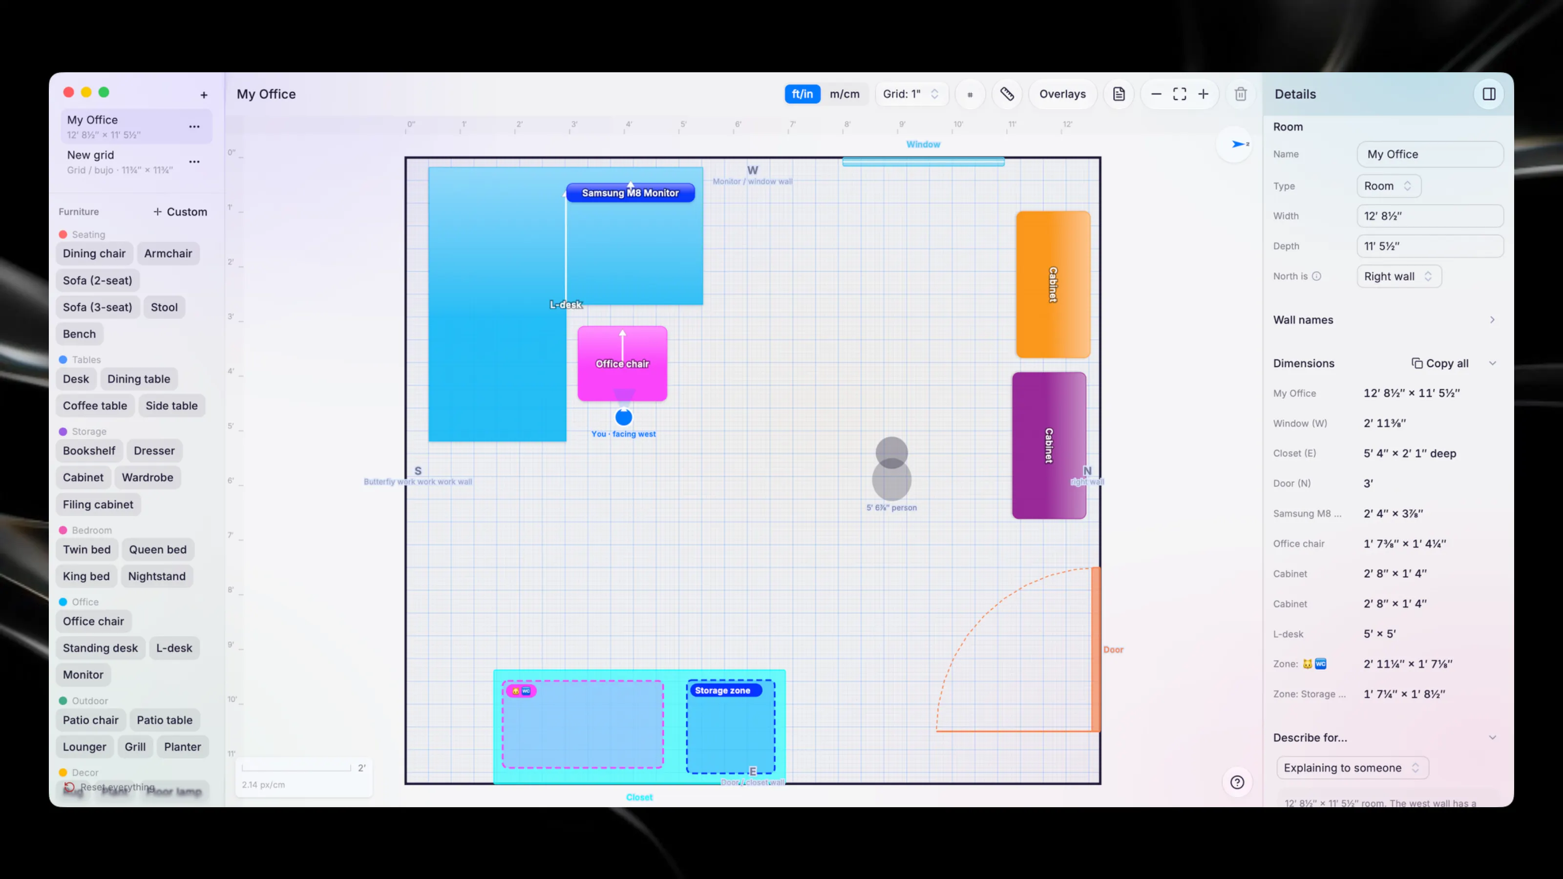Viewport: 1563px width, 879px height.
Task: Click the trash delete icon
Action: point(1241,94)
